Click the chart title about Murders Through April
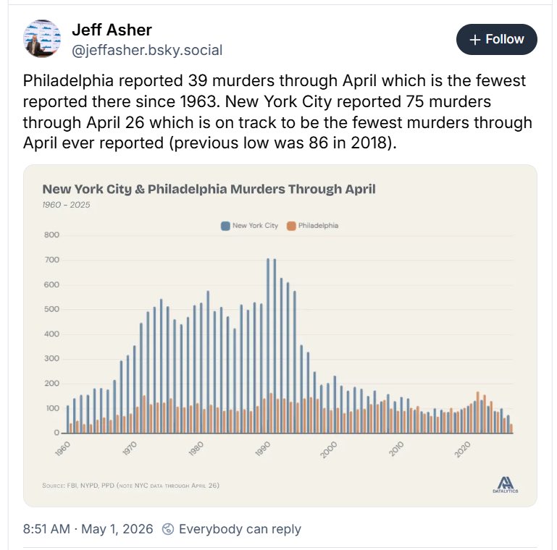 [209, 189]
